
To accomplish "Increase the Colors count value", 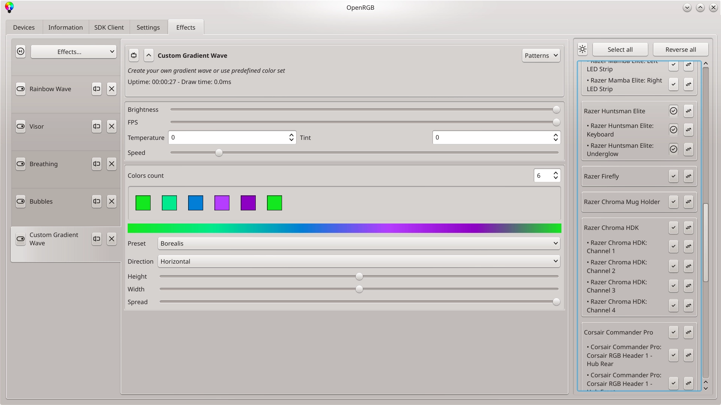I will coord(555,173).
